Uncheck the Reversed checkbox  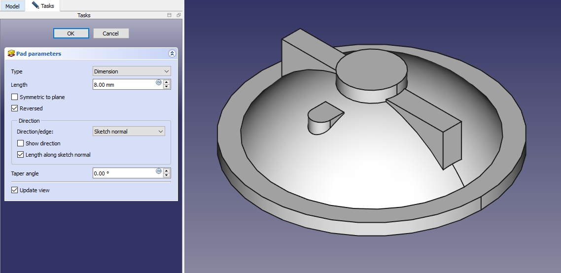tap(15, 108)
